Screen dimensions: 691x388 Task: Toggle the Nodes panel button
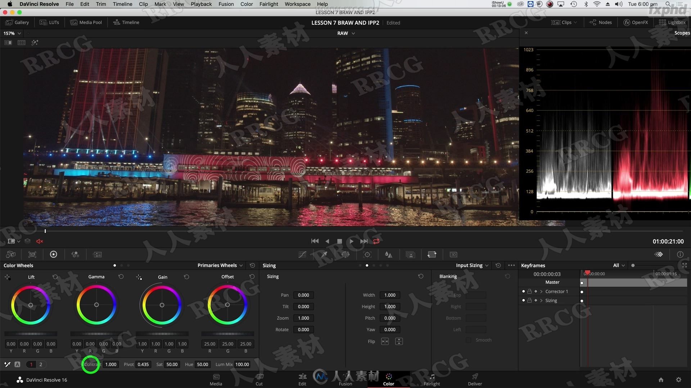[x=601, y=22]
